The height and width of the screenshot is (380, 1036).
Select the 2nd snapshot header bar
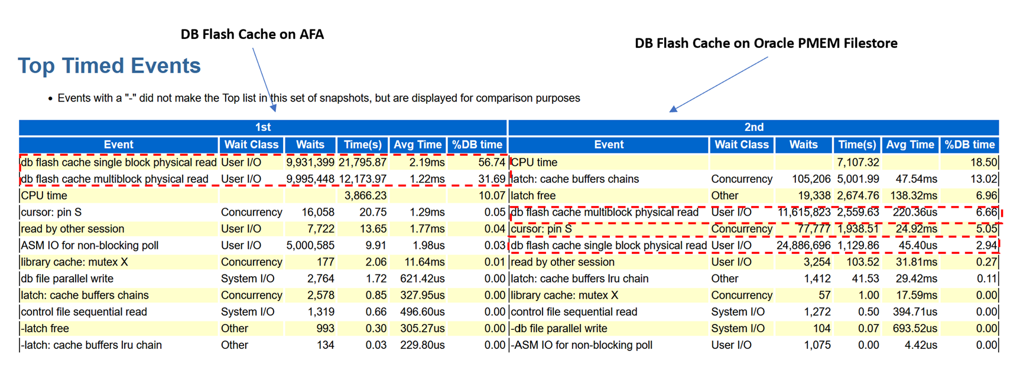click(754, 127)
